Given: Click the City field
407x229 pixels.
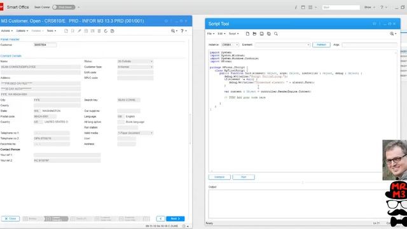Looking at the screenshot, I should (57, 100).
